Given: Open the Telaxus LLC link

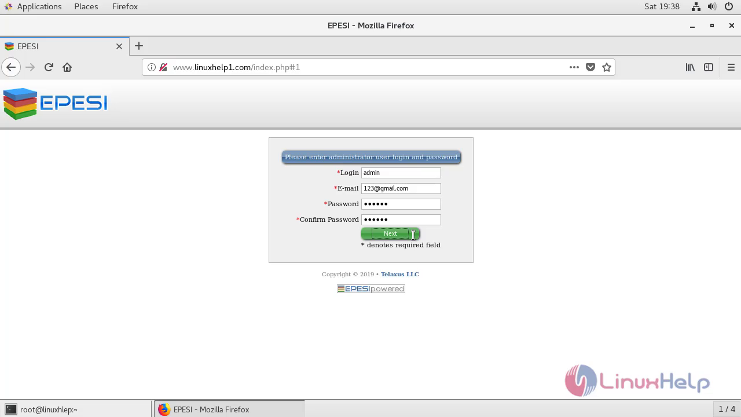Looking at the screenshot, I should point(399,274).
